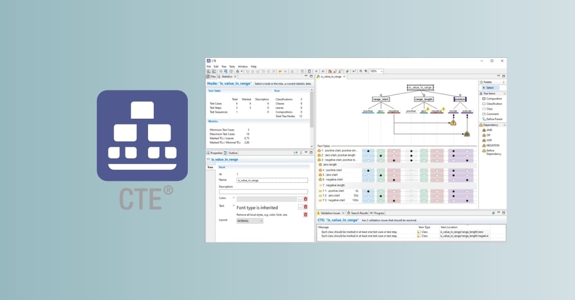Choose the Classification tree item tool
The image size is (575, 300).
[x=492, y=104]
